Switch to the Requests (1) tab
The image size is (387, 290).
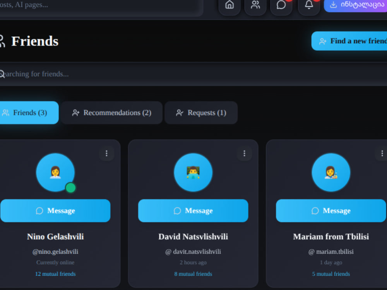point(201,113)
